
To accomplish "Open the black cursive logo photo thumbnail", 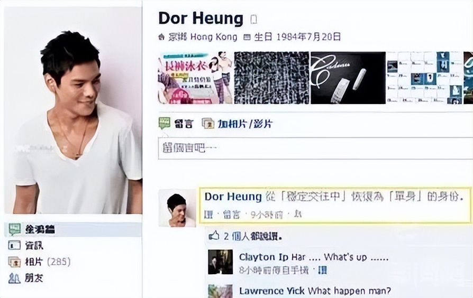I will coord(348,78).
